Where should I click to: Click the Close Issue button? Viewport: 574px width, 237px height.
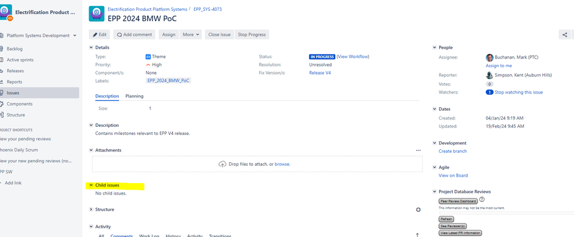219,34
